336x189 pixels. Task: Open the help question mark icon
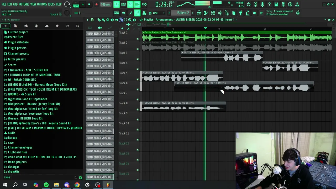tap(269, 4)
